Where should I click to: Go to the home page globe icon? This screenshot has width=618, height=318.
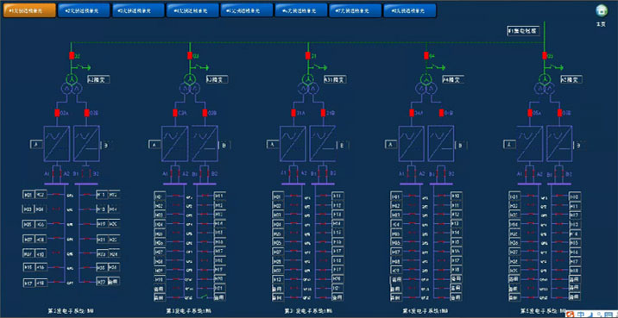tap(601, 10)
